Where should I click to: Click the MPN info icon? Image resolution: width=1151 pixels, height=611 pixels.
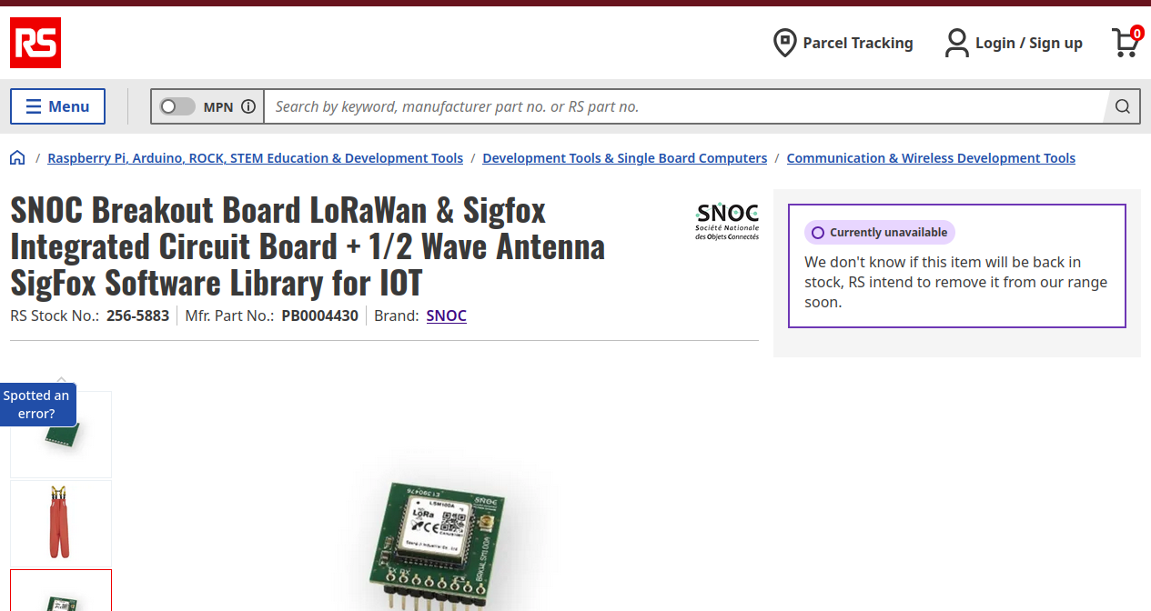248,106
